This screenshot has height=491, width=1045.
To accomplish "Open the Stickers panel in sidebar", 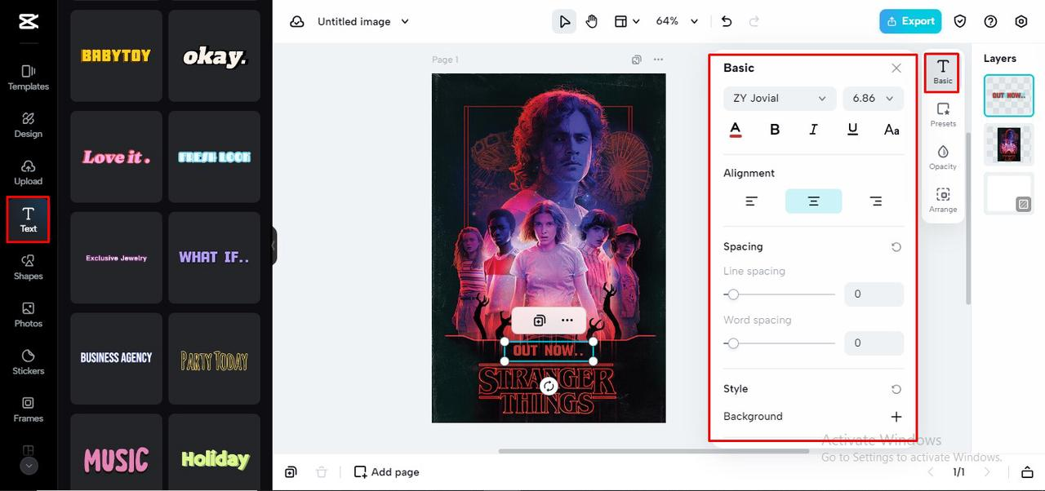I will coord(28,362).
